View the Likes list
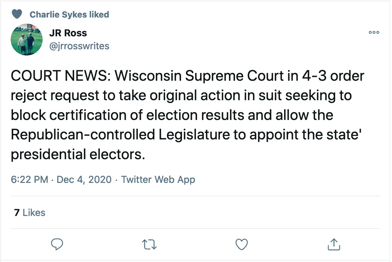 coord(34,213)
